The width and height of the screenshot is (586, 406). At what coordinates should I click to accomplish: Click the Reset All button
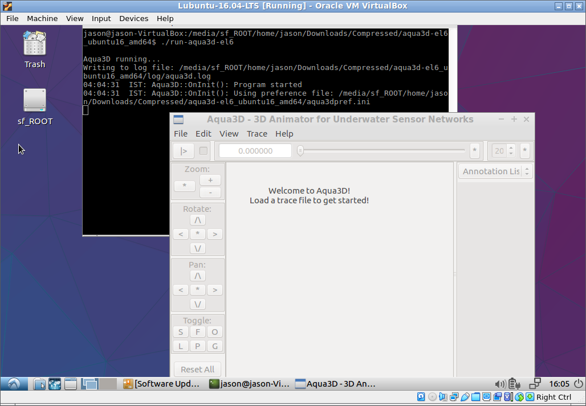click(x=197, y=370)
